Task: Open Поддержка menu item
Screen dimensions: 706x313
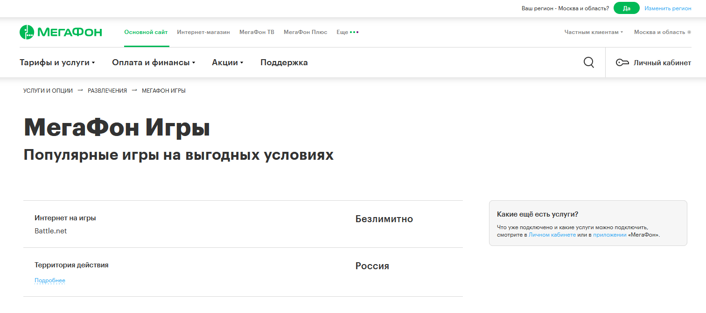Action: tap(284, 62)
